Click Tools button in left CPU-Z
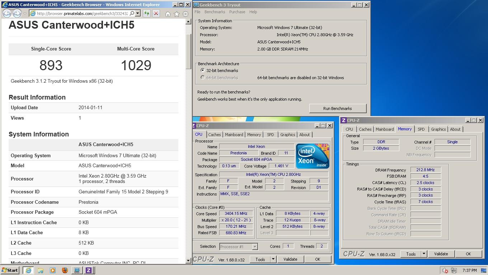Image resolution: width=488 pixels, height=275 pixels. 260,259
